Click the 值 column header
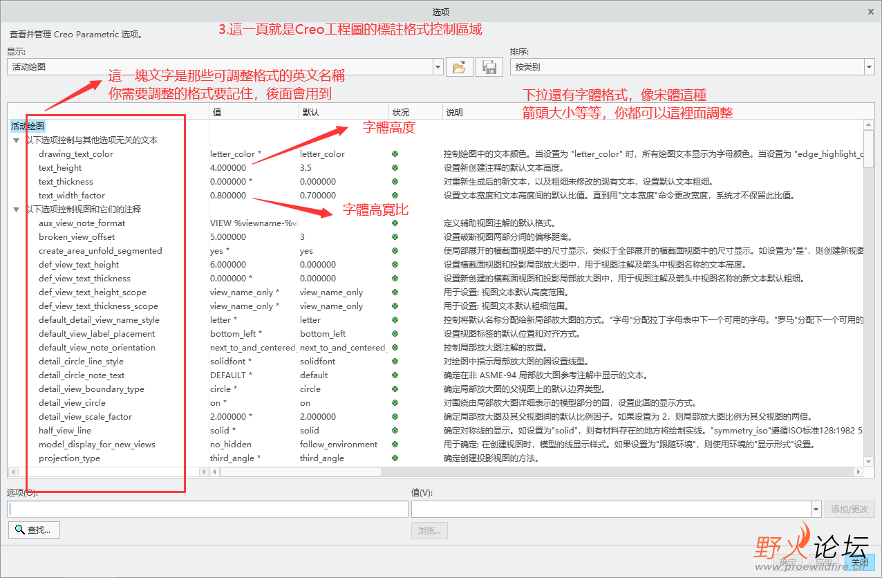Screen dimensions: 882x578 254,112
